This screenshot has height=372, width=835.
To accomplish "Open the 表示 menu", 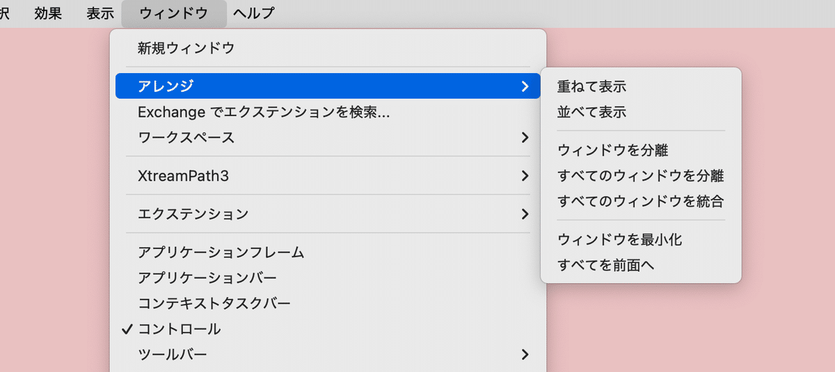I will (x=100, y=13).
